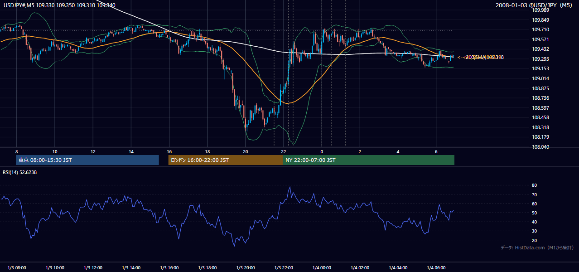The height and width of the screenshot is (272, 579).
Task: Click the 1/3 22:00 bottom time label
Action: [x=284, y=267]
